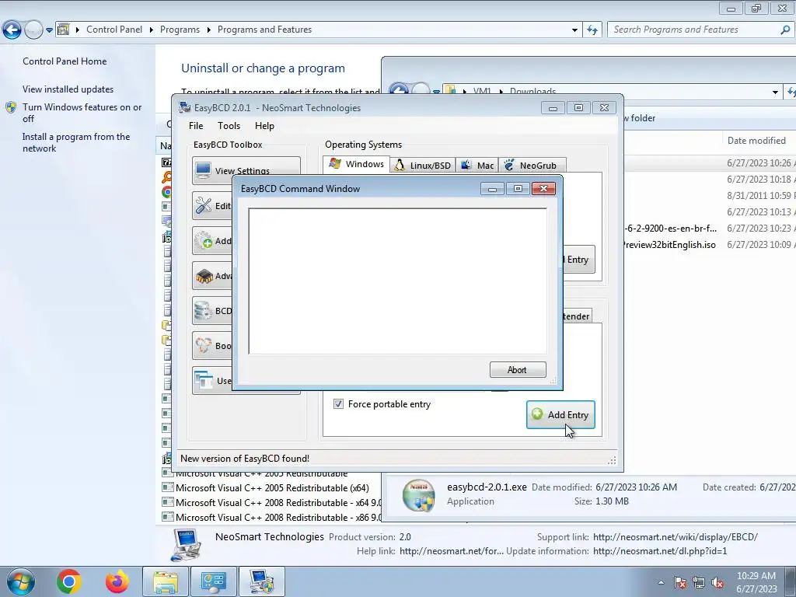
Task: Click inside the Command Window output area
Action: click(x=397, y=281)
